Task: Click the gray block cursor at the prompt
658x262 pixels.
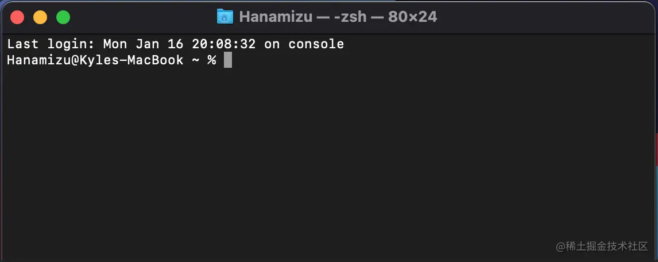Action: point(228,60)
